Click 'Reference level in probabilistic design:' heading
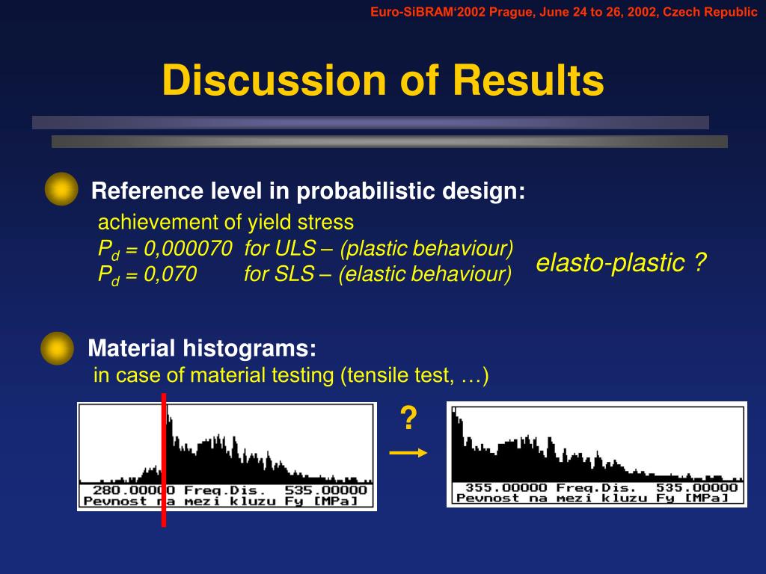The width and height of the screenshot is (766, 574). click(x=307, y=191)
